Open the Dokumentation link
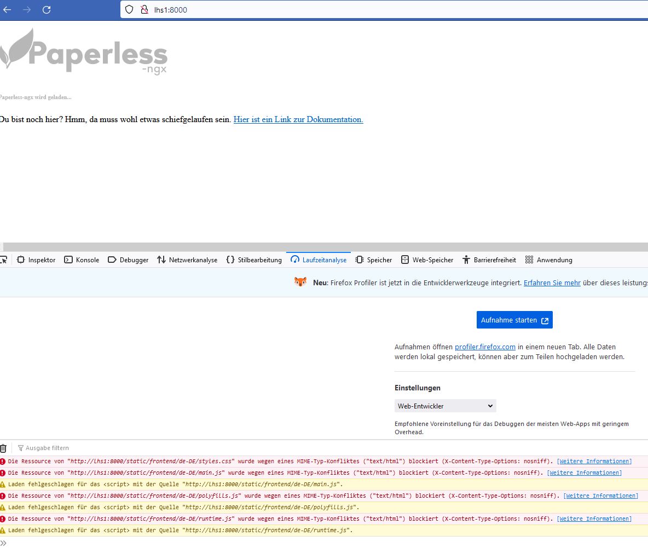Image resolution: width=648 pixels, height=553 pixels. point(298,119)
